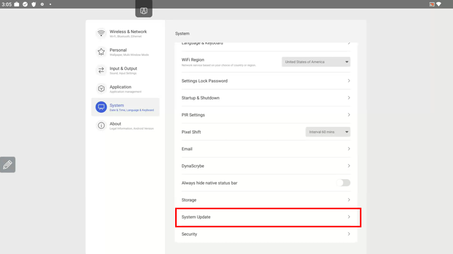
Task: Open the DynaScrybe settings entry
Action: (266, 166)
